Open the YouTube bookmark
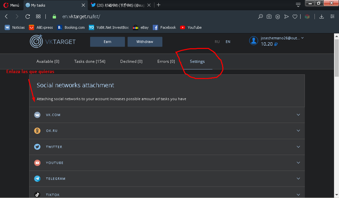Screen dimensions: 339x198 pos(191,27)
